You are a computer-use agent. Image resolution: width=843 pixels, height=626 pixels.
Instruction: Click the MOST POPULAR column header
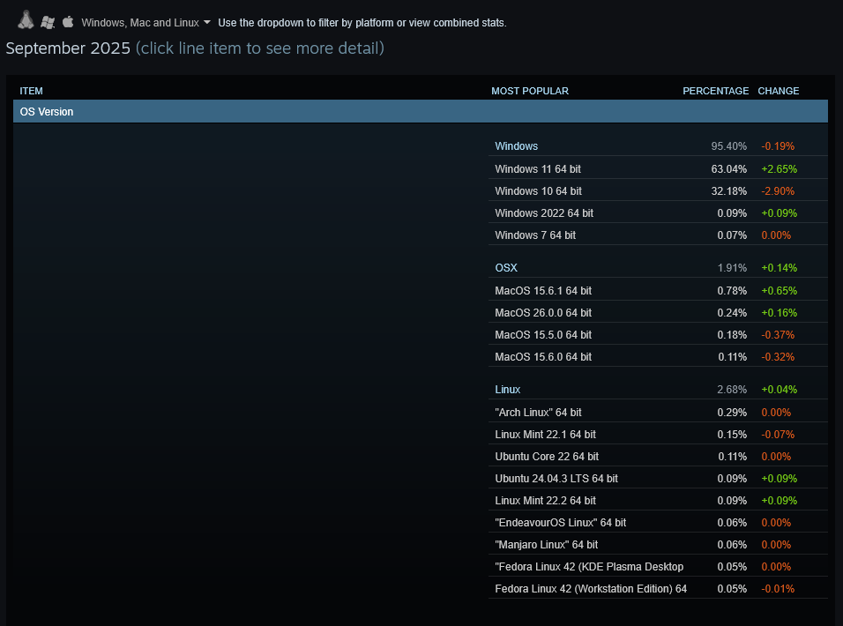(530, 91)
